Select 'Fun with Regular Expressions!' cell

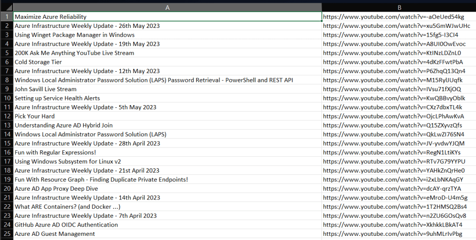55,152
